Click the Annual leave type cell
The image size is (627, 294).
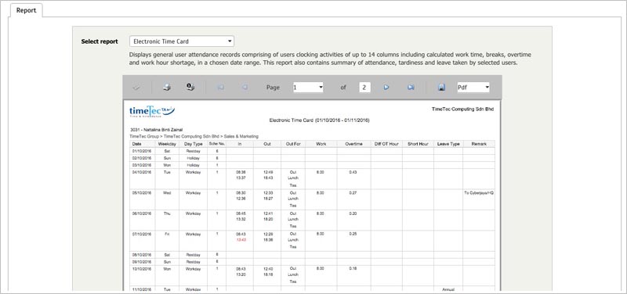[448, 289]
